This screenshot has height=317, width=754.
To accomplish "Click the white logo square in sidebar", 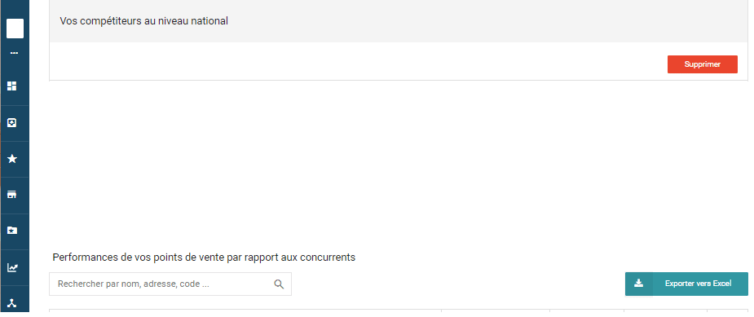I will click(15, 29).
